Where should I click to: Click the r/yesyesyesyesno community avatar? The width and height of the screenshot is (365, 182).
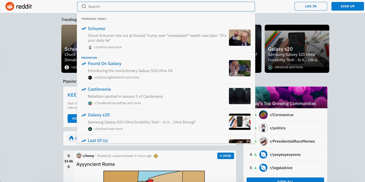pyautogui.click(x=263, y=154)
